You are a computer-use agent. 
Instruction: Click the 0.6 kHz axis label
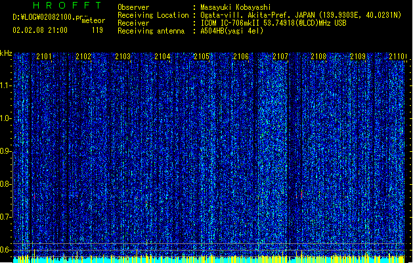pos(5,250)
